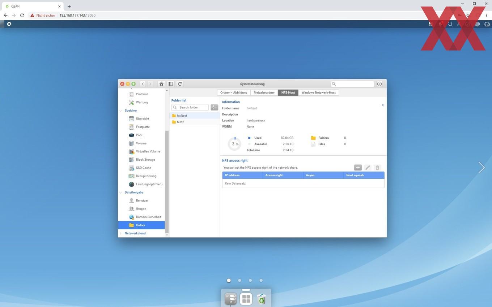Viewport: 492px width, 307px height.
Task: Navigate back with the left arrow
Action: (x=143, y=84)
